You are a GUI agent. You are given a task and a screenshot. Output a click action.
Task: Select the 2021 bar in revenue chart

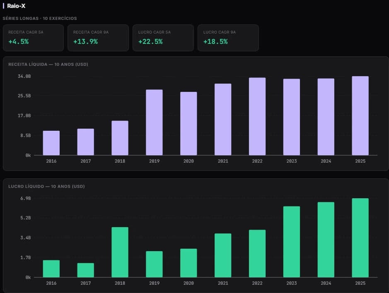pyautogui.click(x=223, y=119)
